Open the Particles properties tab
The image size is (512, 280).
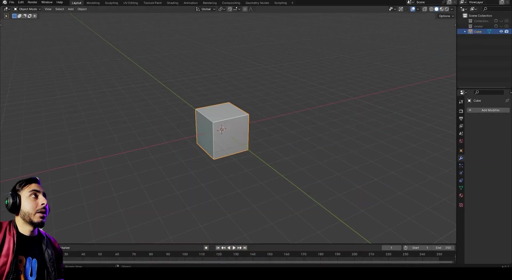click(x=461, y=166)
